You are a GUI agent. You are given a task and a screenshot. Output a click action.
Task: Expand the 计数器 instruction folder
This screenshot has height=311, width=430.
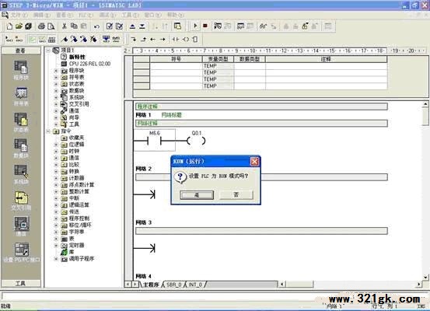point(56,178)
